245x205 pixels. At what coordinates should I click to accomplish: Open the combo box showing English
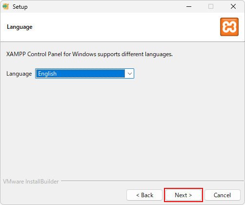[84, 74]
